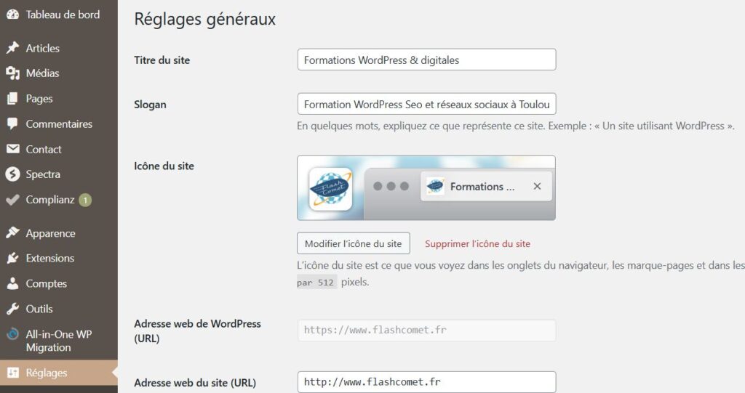Click the Pages icon in sidebar
The height and width of the screenshot is (393, 745).
tap(12, 99)
